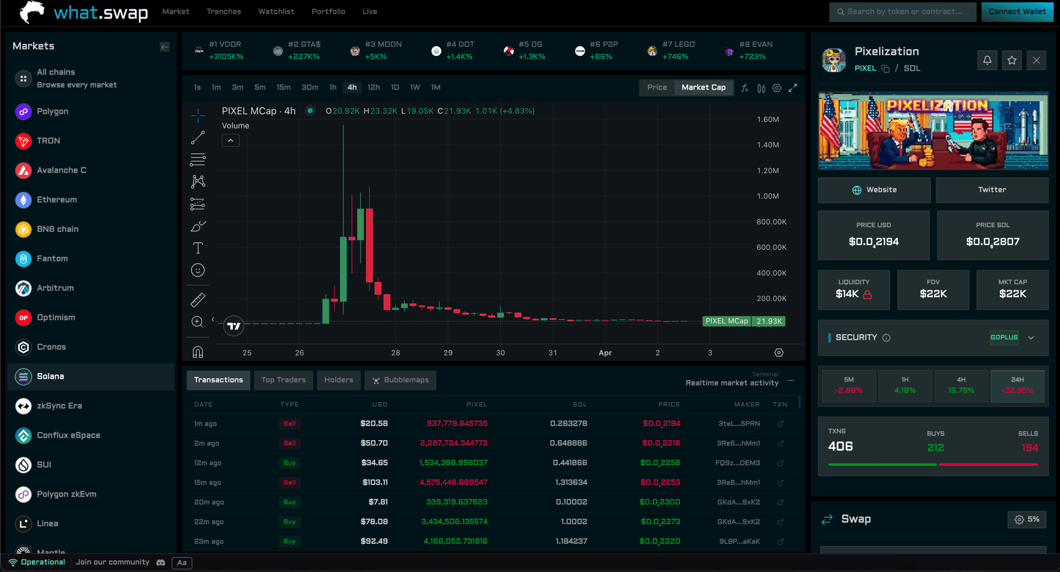Collapse the Markets sidebar panel
The width and height of the screenshot is (1060, 572).
tap(164, 46)
